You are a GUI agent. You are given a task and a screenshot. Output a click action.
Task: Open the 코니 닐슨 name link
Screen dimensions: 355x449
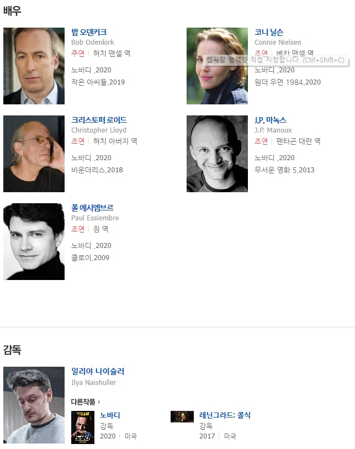pos(269,32)
